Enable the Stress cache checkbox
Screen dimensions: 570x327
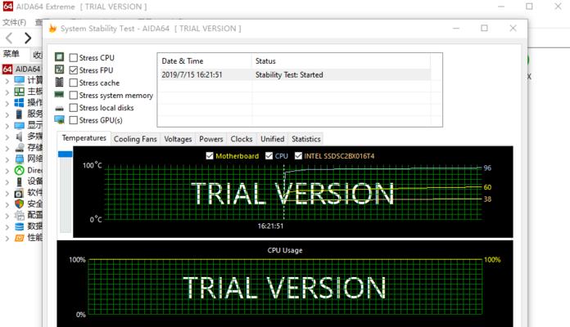point(74,83)
